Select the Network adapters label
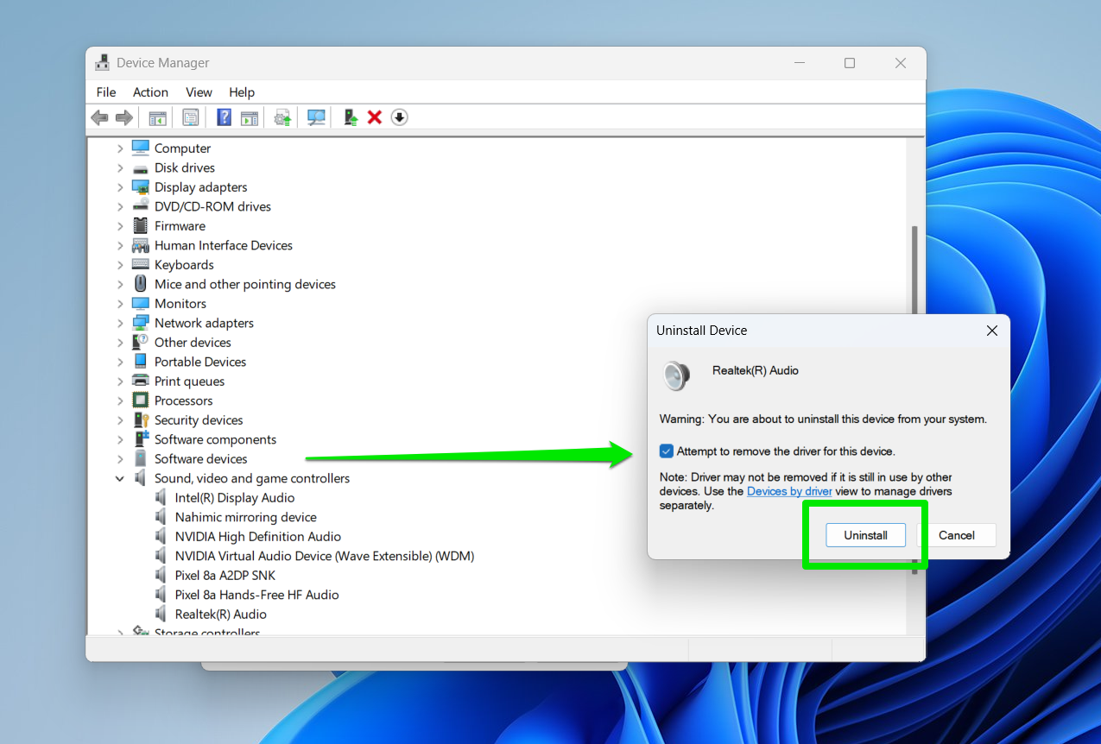This screenshot has height=744, width=1101. [204, 324]
